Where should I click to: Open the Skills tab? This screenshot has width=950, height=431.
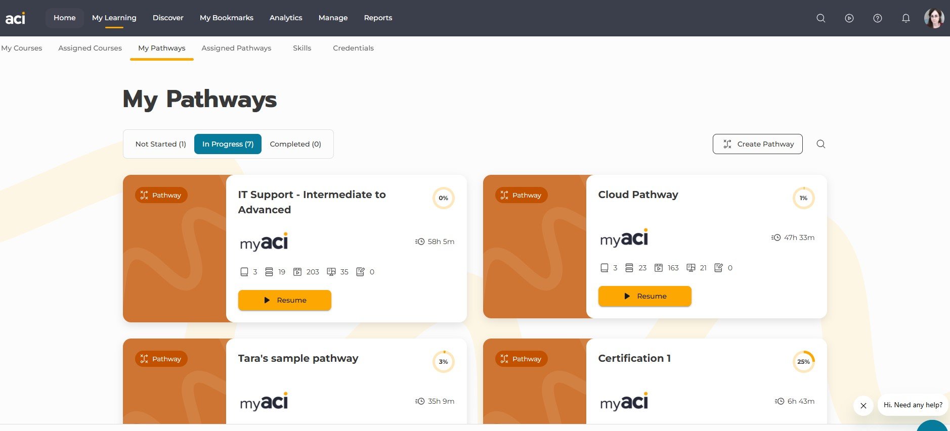click(x=302, y=48)
